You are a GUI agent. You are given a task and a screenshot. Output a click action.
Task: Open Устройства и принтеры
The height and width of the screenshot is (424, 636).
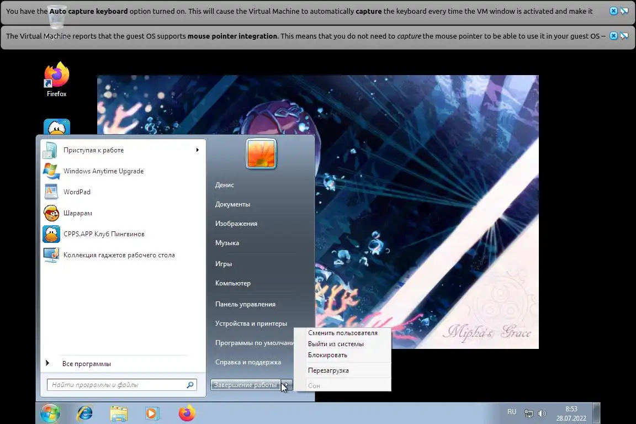(x=251, y=324)
